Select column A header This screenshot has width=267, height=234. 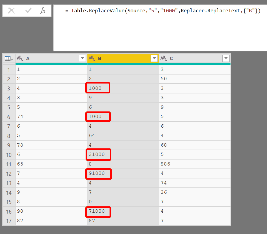(51, 59)
